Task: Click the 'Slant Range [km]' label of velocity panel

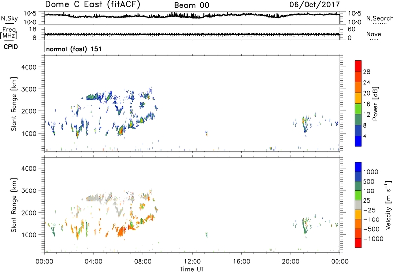Action: (x=14, y=205)
